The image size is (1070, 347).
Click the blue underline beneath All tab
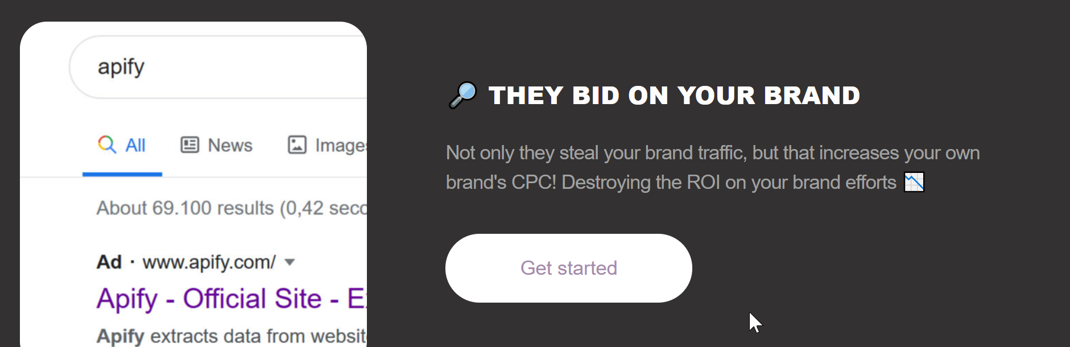click(122, 174)
